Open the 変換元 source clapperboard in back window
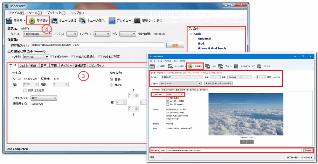The width and height of the screenshot is (318, 164). point(9,20)
